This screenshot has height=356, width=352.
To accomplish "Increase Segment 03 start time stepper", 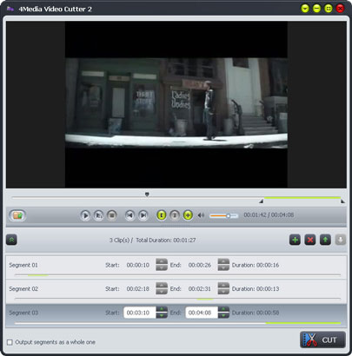I will [x=162, y=309].
